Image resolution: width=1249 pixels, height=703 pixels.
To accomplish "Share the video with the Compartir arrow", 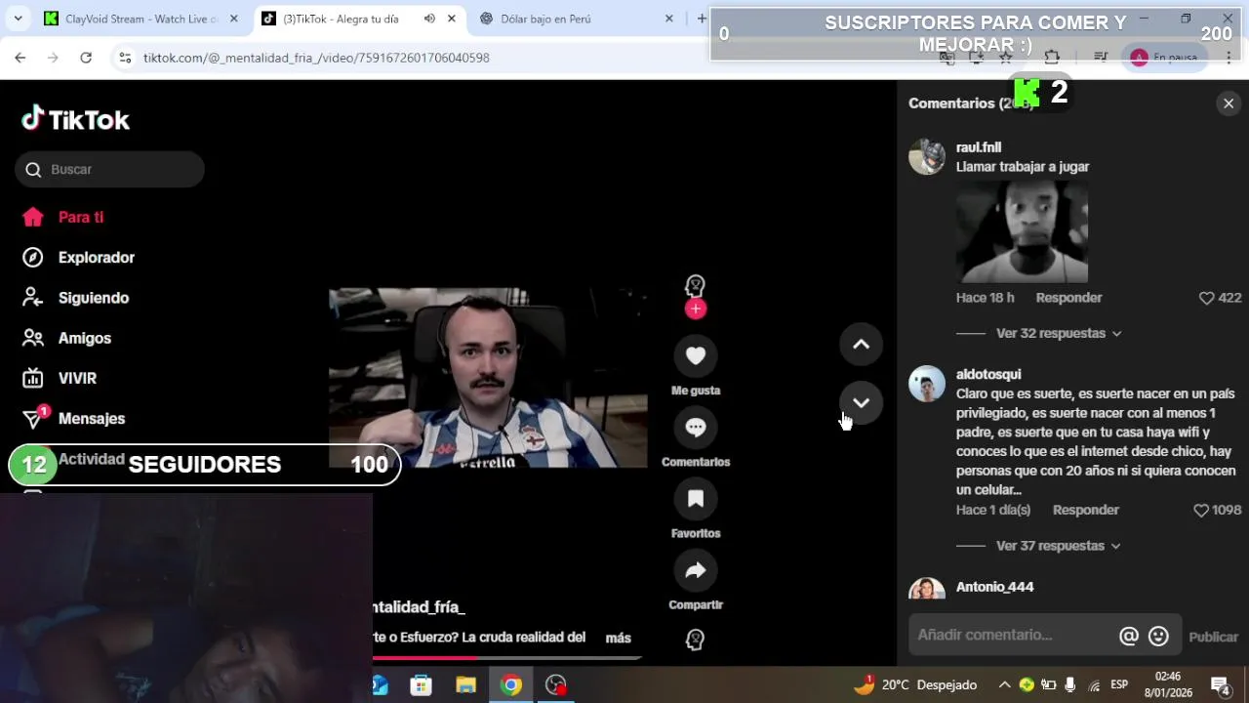I will click(x=695, y=570).
